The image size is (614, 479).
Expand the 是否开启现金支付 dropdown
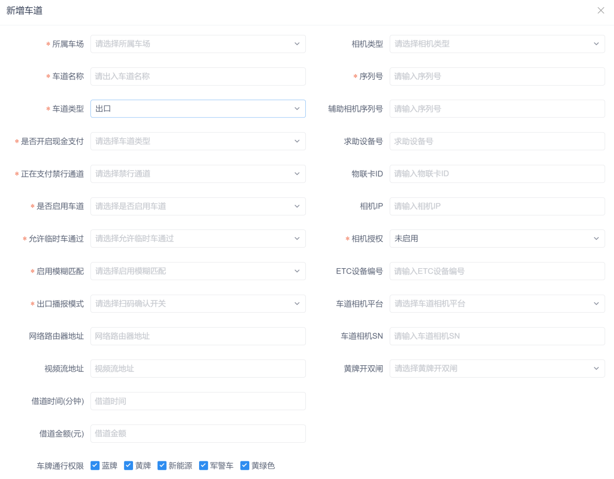pyautogui.click(x=198, y=142)
